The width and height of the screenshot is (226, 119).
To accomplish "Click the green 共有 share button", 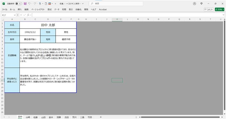I will [220, 9].
